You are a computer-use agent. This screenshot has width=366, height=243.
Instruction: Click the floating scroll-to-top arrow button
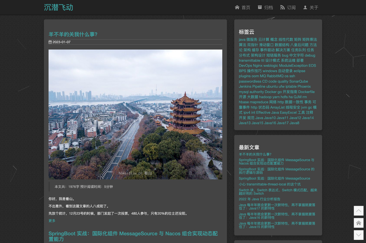[x=359, y=211]
